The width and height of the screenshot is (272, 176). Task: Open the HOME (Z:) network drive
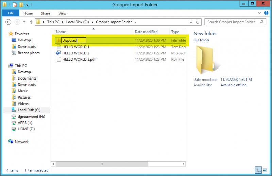click(x=26, y=129)
